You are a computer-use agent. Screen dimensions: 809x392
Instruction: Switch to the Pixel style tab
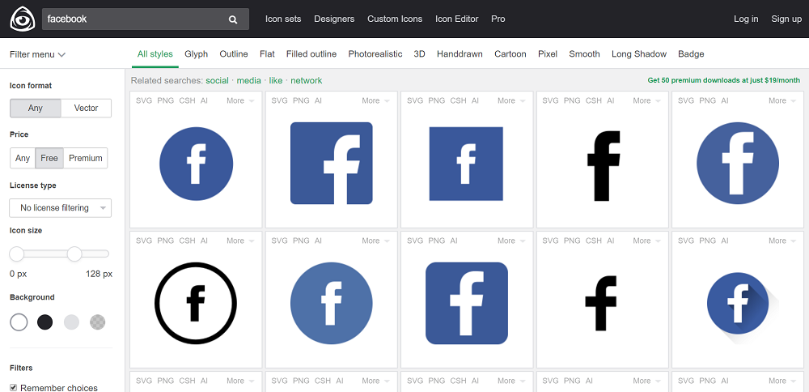point(548,53)
